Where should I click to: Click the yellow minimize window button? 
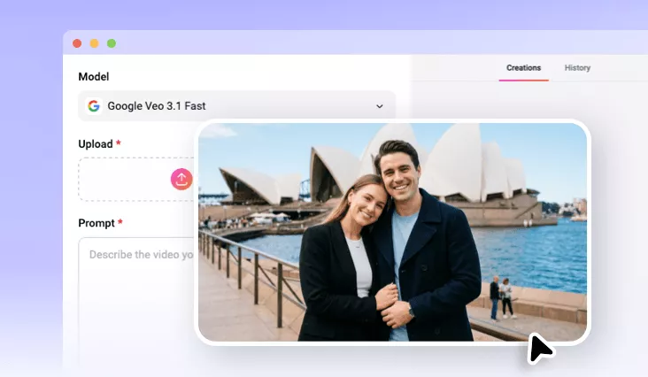click(x=94, y=43)
